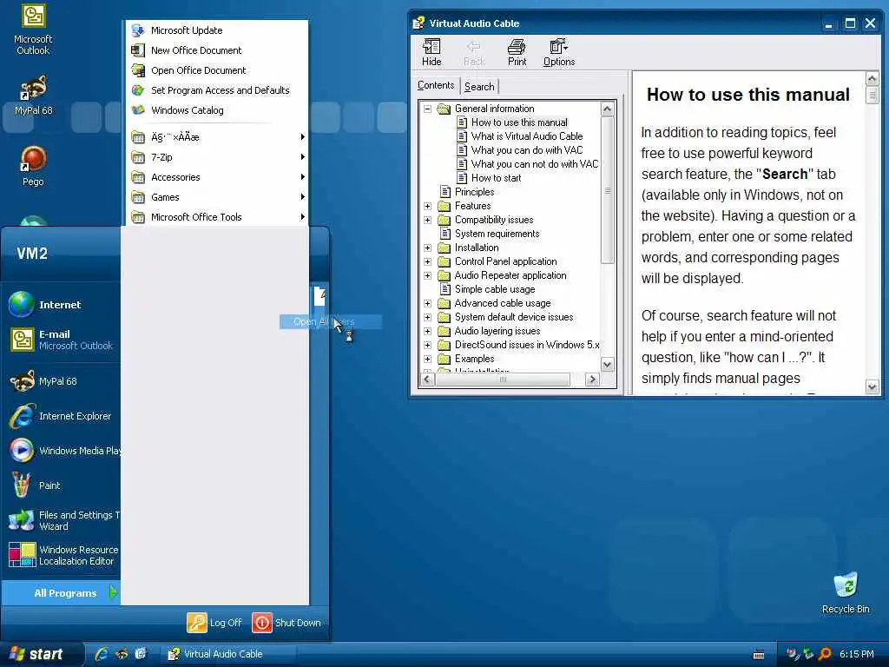
Task: Select 'What you can not do with VAC' topic
Action: pos(534,164)
